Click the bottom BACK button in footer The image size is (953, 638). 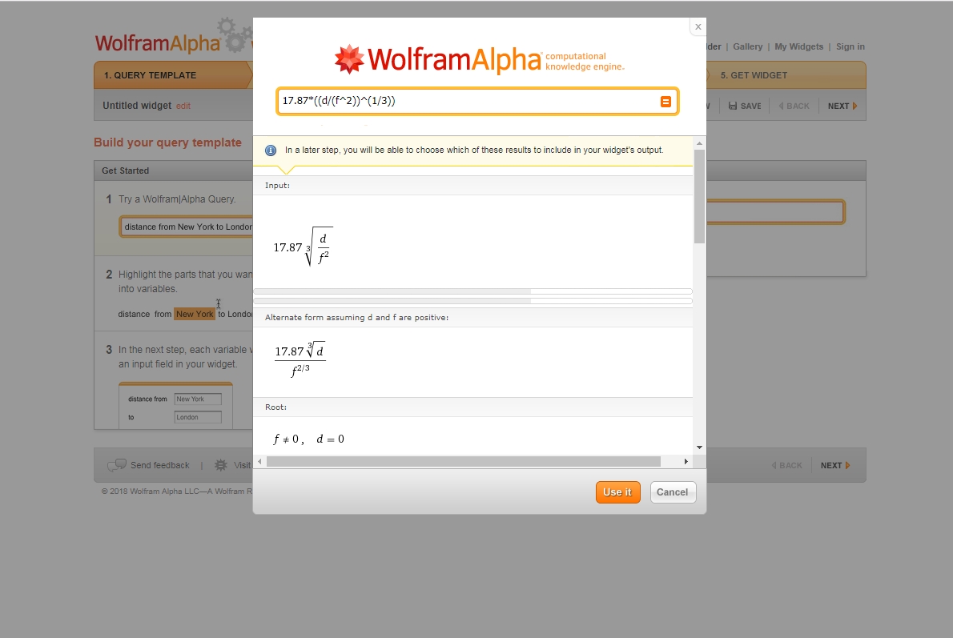coord(786,465)
